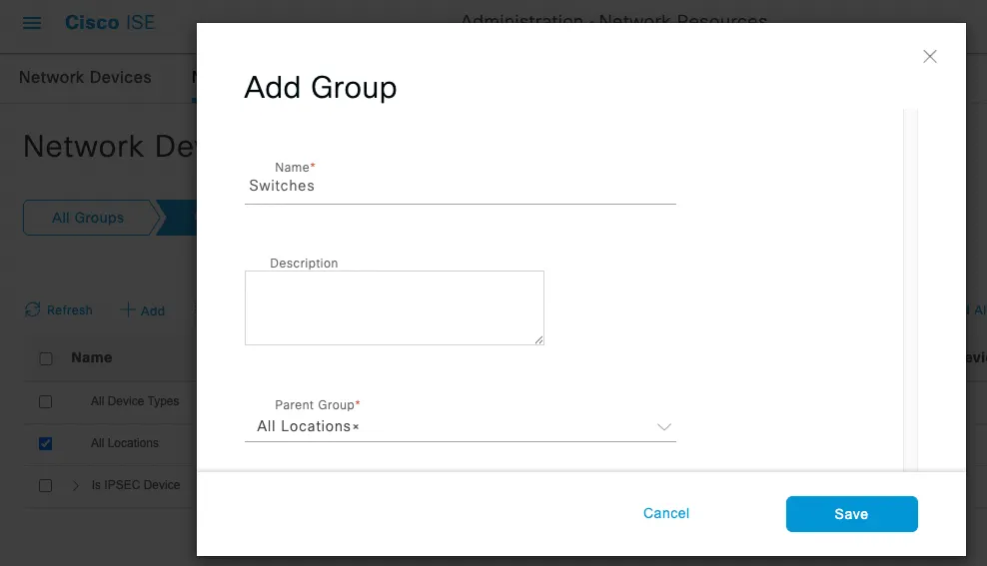Click the Name field containing Switches
This screenshot has width=987, height=566.
(x=461, y=186)
